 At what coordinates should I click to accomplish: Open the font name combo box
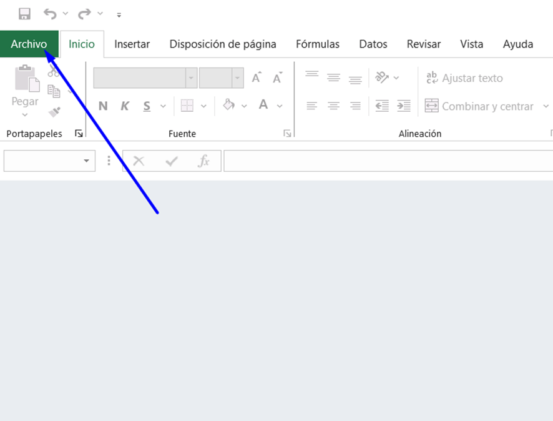point(145,77)
